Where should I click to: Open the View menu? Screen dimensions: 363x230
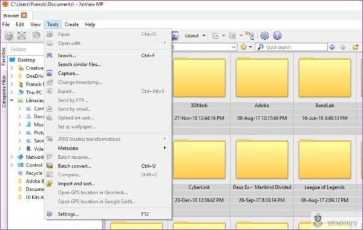click(36, 25)
